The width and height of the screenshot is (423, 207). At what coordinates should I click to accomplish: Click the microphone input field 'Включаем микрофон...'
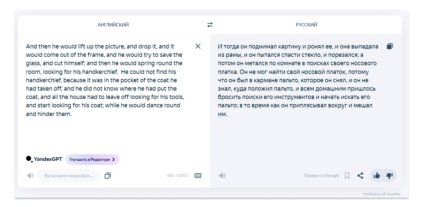click(69, 176)
